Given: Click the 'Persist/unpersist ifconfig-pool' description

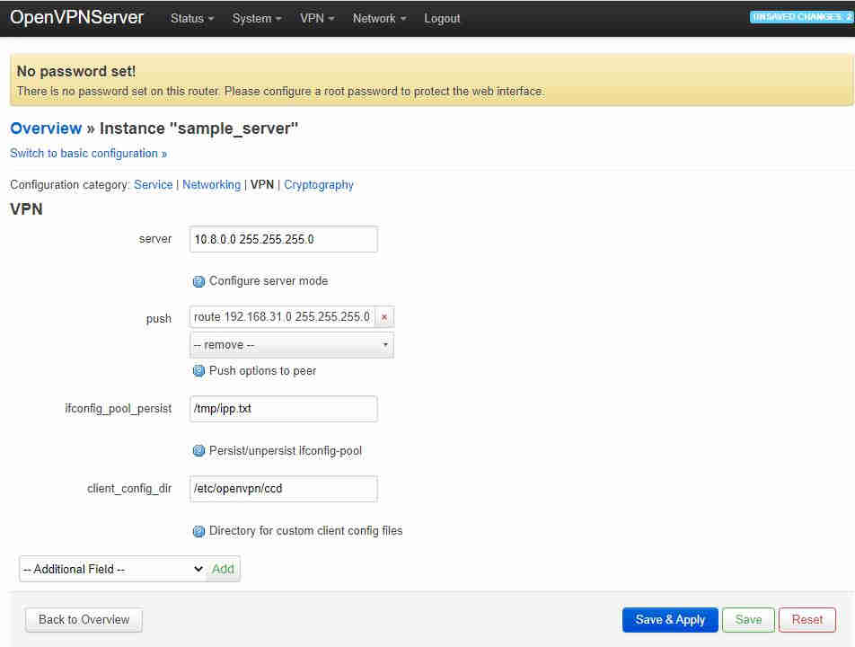Looking at the screenshot, I should [286, 450].
